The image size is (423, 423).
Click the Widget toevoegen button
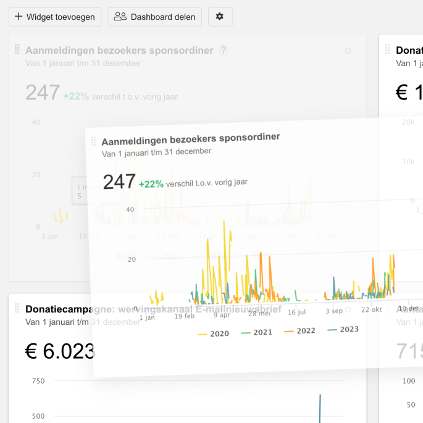(x=55, y=17)
